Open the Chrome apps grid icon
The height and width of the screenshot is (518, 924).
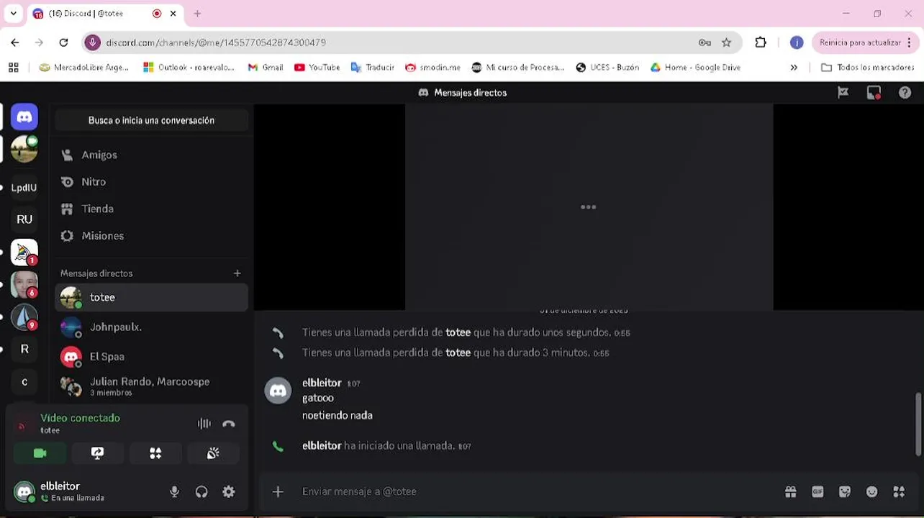click(x=13, y=68)
